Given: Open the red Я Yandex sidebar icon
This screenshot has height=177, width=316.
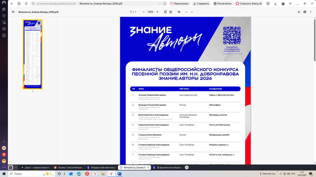Looking at the screenshot, I should (x=4, y=155).
